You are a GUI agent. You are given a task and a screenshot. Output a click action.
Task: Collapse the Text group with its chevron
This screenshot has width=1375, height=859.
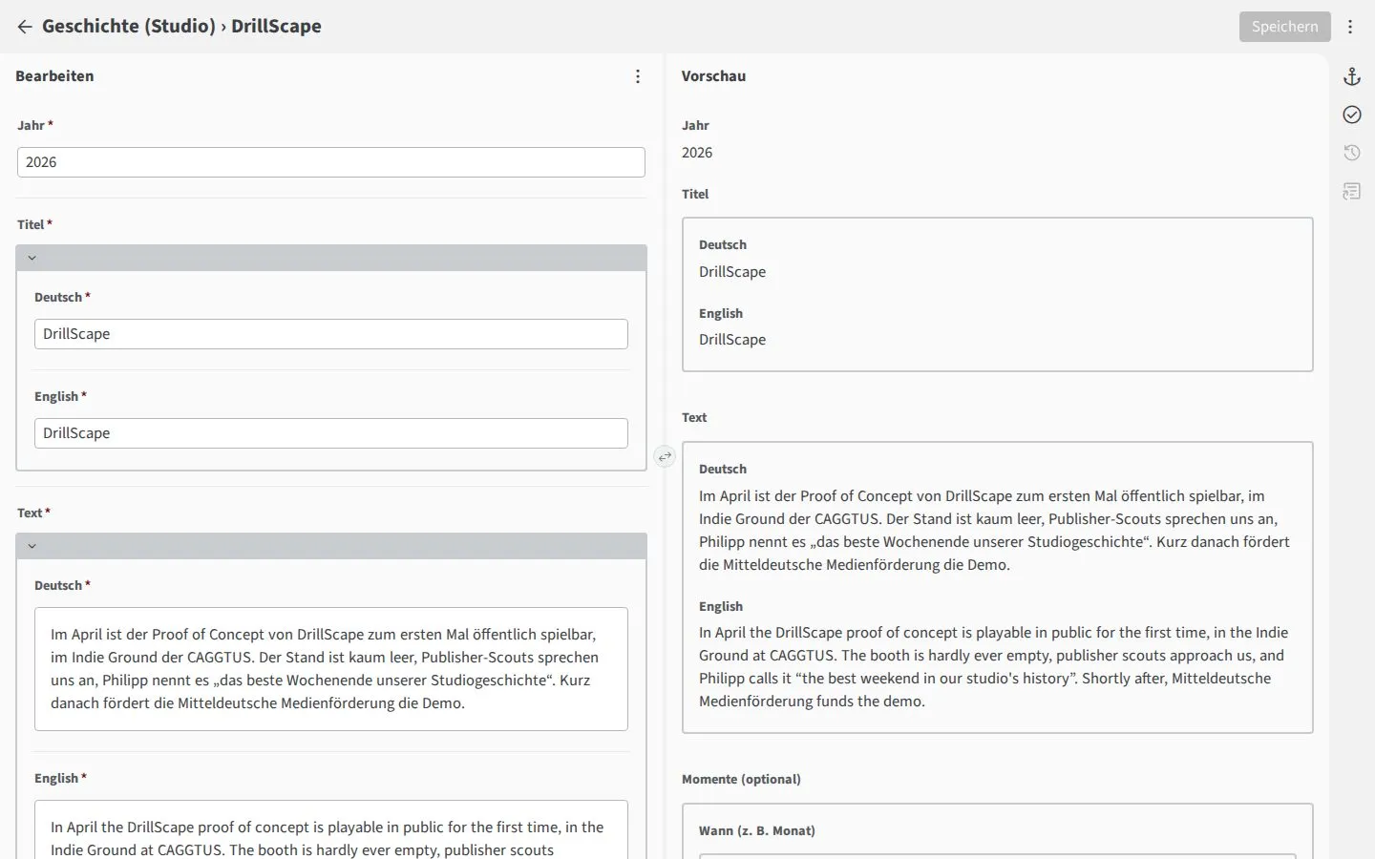(32, 546)
